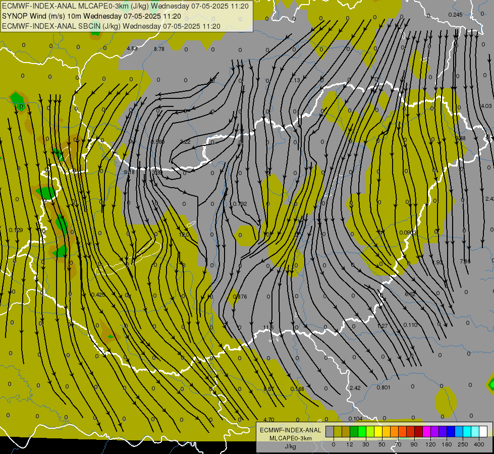This screenshot has height=454, width=494.
Task: Click the violet legend swatch before 160
Action: [443, 431]
